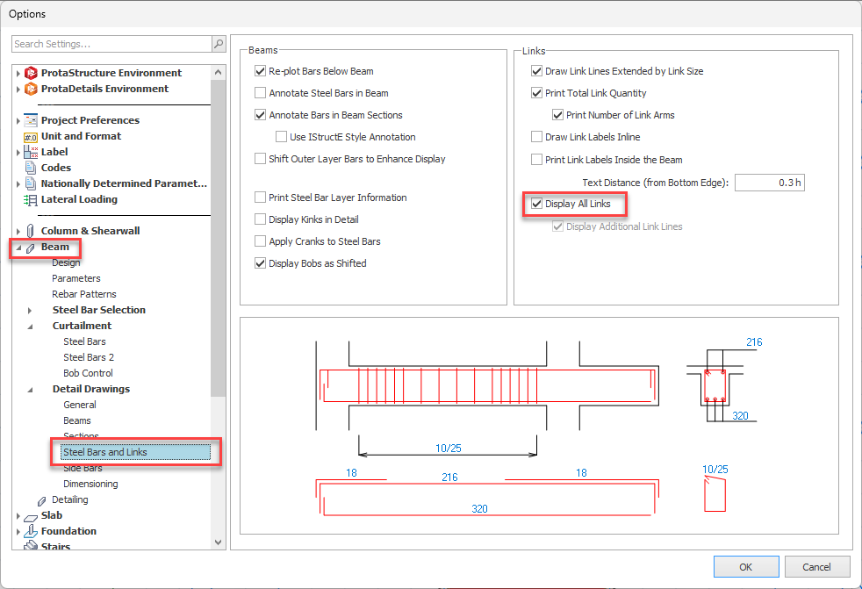Collapse the Detail Drawings group
Image resolution: width=862 pixels, height=589 pixels.
30,389
